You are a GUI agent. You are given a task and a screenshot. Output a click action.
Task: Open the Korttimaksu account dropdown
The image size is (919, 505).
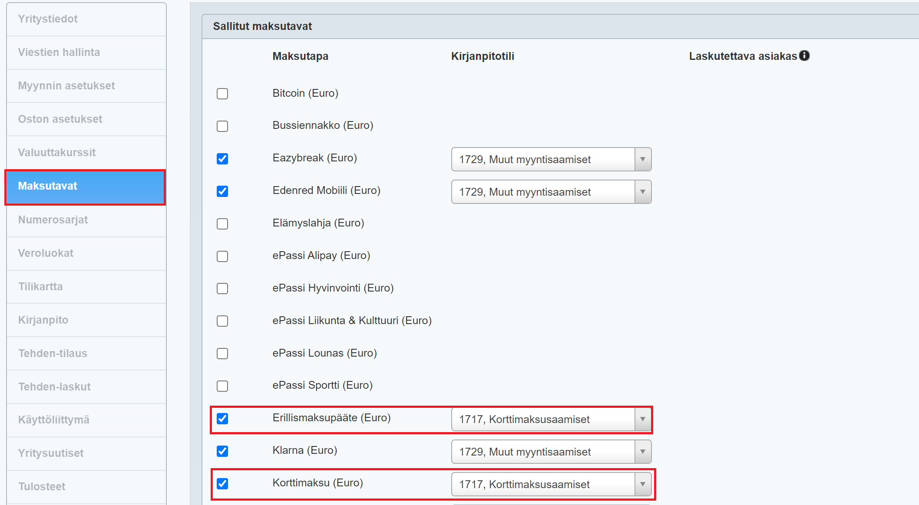(551, 484)
